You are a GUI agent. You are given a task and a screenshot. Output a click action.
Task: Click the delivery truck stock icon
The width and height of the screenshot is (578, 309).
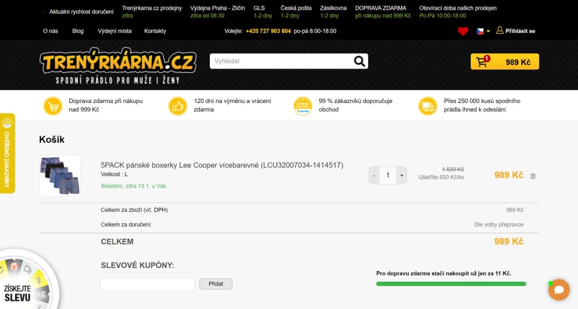coord(428,106)
